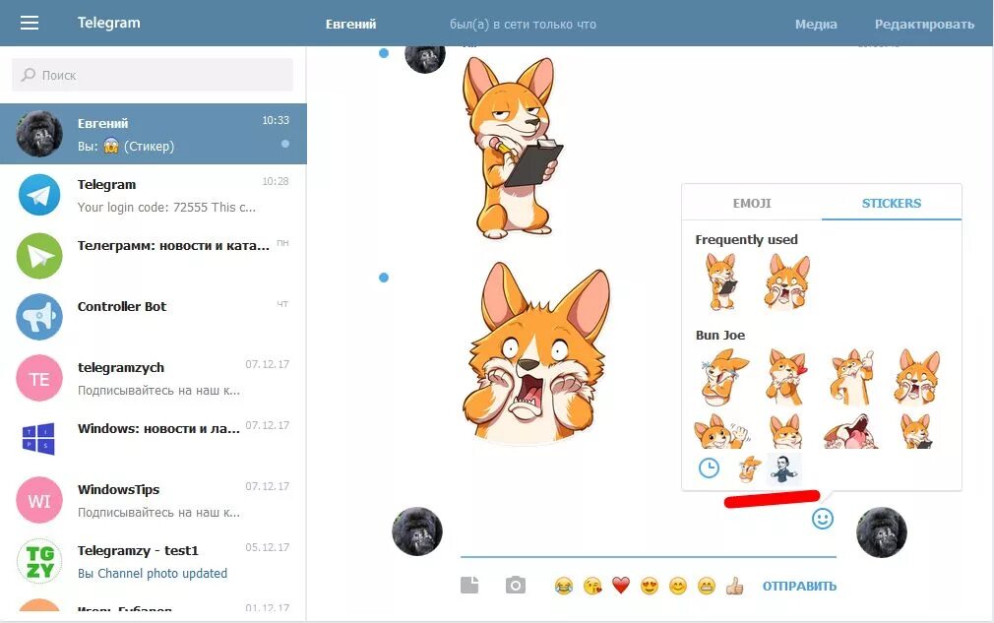Open 'Your login code: 72555' chat
The image size is (994, 623).
[x=154, y=195]
